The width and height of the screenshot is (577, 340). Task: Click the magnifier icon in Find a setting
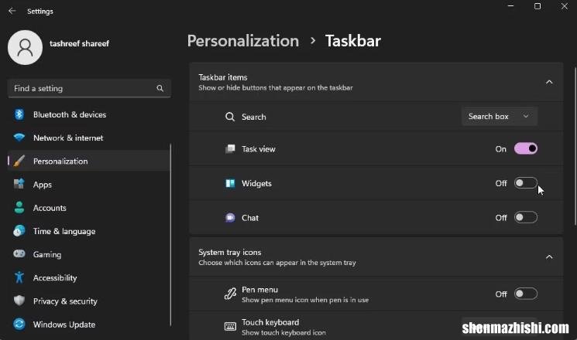(x=160, y=88)
